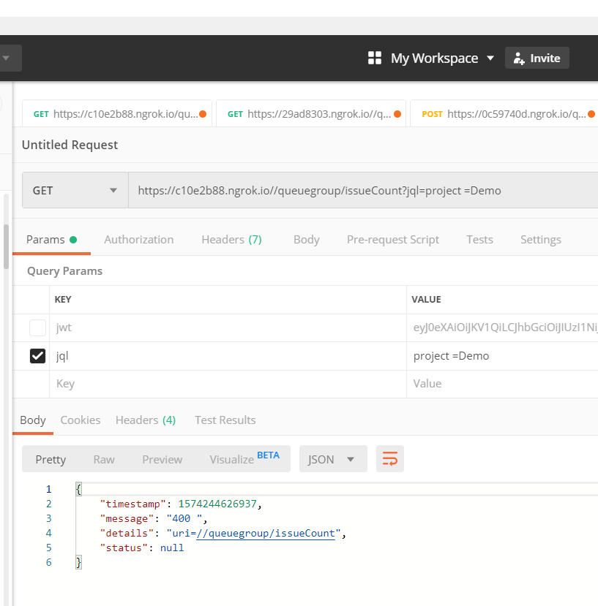Enable the jwt query param checkbox

37,327
